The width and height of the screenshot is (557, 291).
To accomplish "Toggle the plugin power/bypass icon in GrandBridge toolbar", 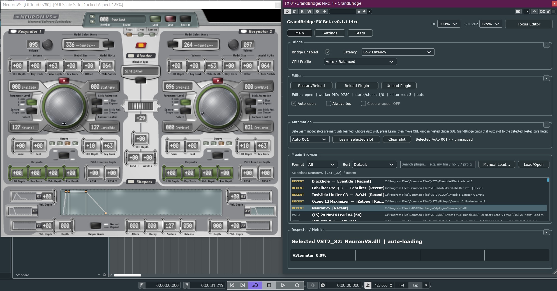I will pos(287,11).
